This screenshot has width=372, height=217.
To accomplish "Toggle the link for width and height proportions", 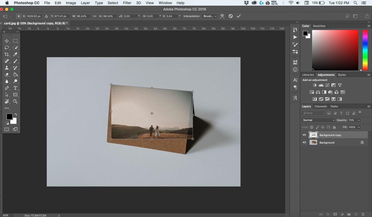I will point(95,16).
